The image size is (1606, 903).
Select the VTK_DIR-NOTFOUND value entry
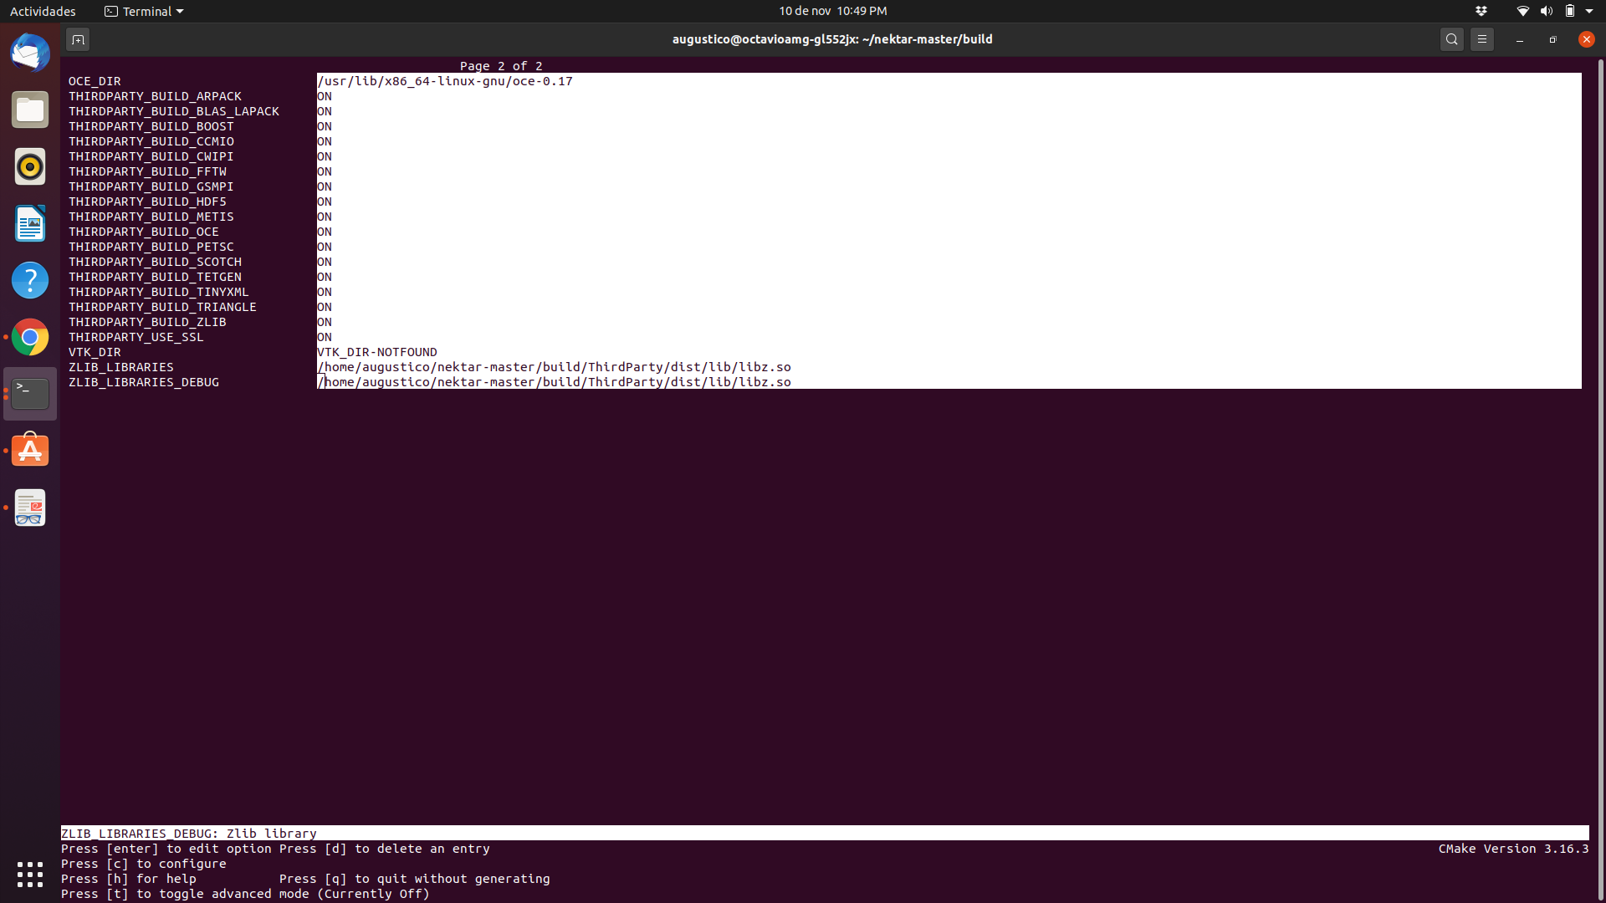[377, 352]
